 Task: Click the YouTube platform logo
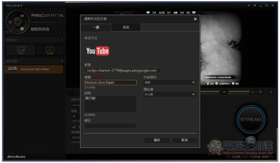(x=98, y=51)
